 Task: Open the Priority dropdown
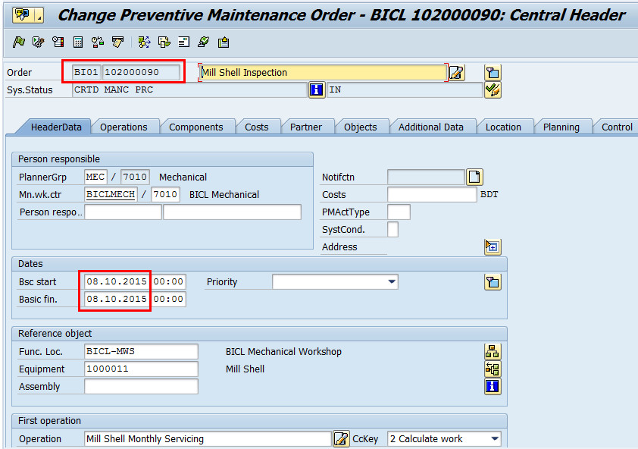[393, 281]
